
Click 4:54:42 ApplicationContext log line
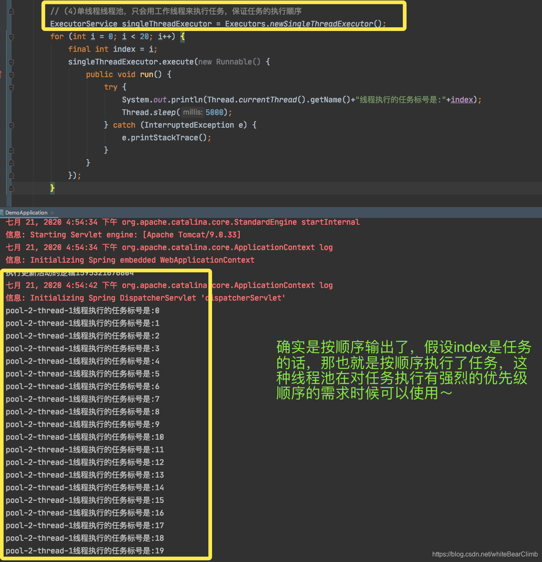(169, 285)
